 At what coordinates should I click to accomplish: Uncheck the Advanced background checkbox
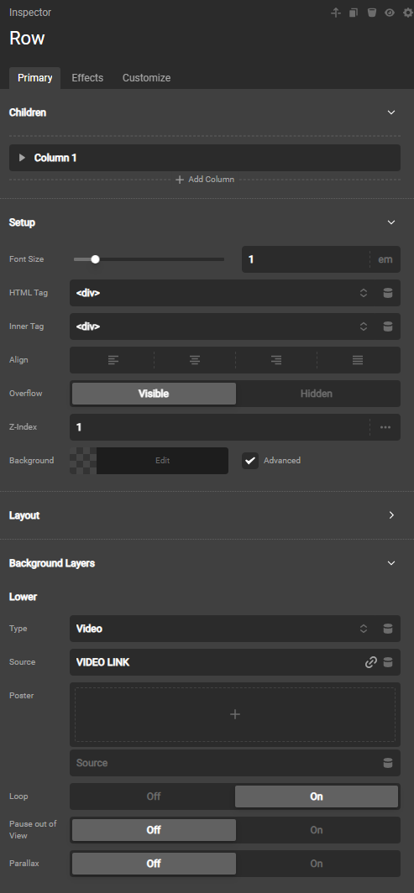(x=250, y=461)
